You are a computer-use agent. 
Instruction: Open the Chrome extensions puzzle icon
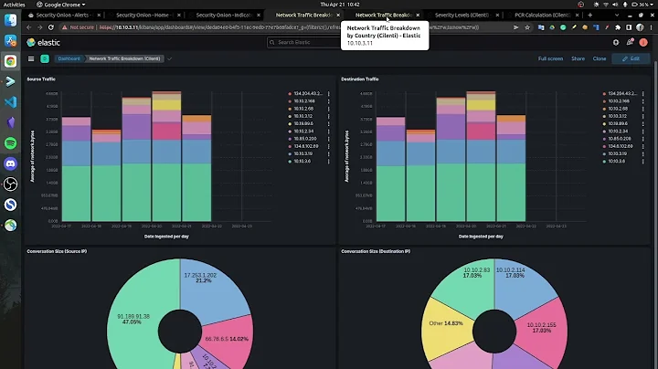pyautogui.click(x=618, y=27)
